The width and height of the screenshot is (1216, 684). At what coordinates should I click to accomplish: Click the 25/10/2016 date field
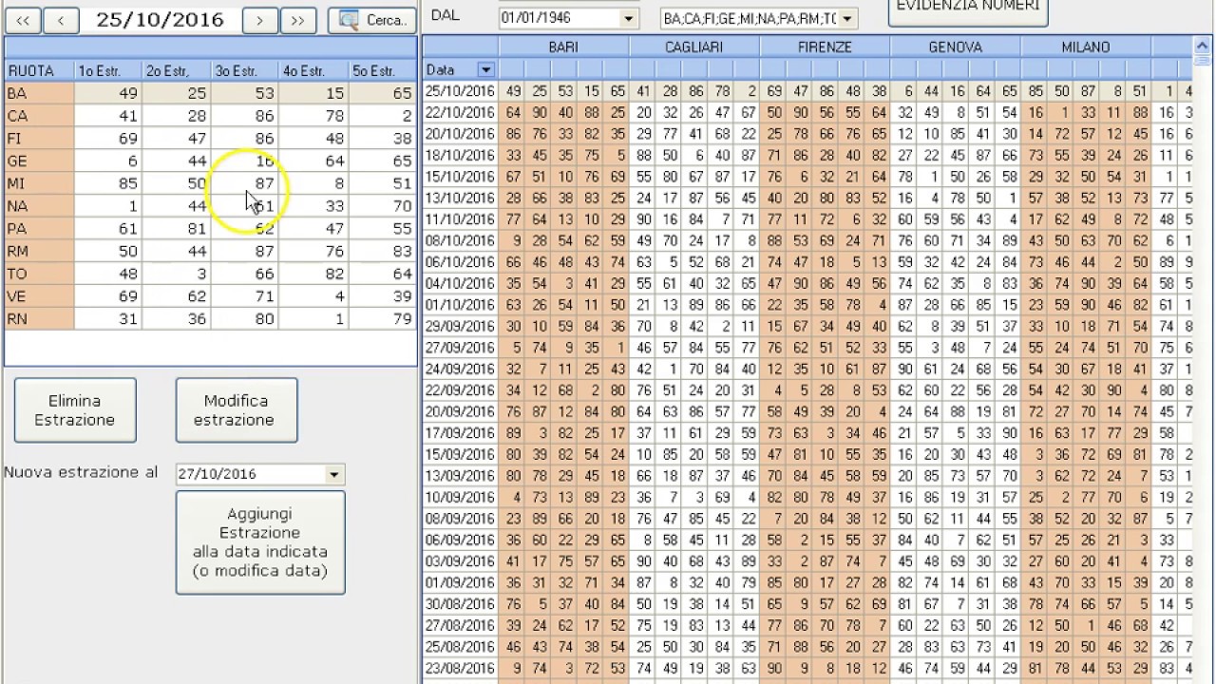[160, 20]
